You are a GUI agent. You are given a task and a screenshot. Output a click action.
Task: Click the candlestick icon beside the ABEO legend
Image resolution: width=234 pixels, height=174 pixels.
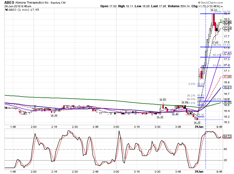tap(6, 10)
